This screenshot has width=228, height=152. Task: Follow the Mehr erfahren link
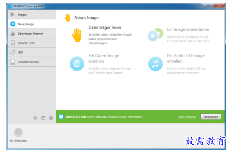click(x=187, y=117)
